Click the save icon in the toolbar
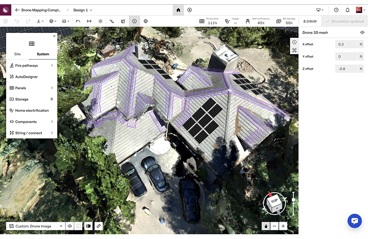 coord(6,21)
